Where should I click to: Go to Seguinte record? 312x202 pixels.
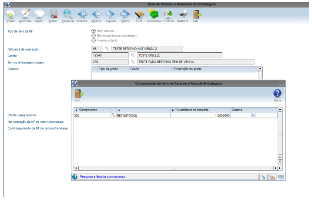[x=111, y=14]
